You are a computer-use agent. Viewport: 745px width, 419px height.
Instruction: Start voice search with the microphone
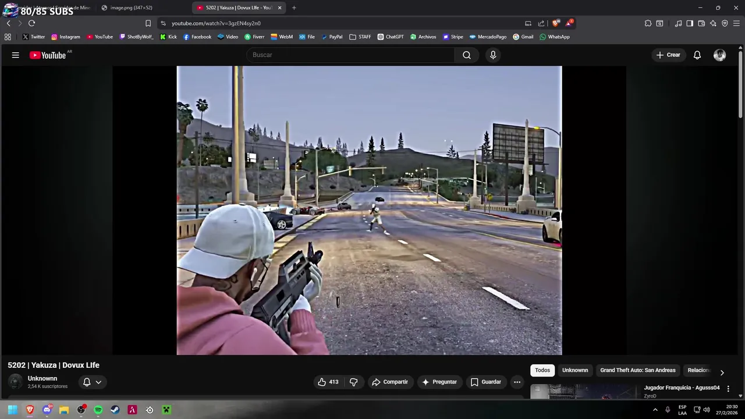coord(493,55)
